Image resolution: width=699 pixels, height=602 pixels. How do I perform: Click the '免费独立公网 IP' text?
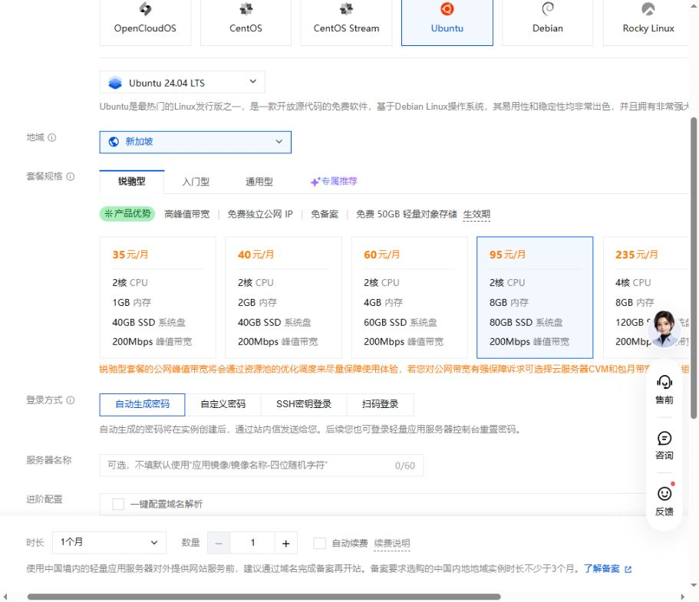[260, 214]
